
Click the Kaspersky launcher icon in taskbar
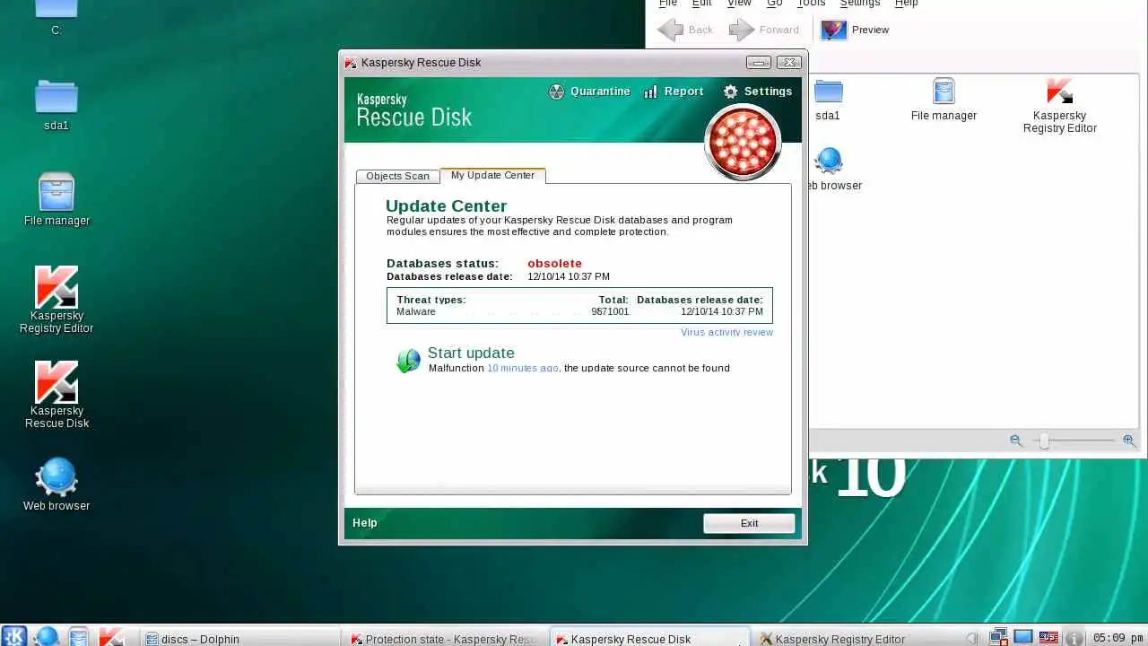pos(111,637)
